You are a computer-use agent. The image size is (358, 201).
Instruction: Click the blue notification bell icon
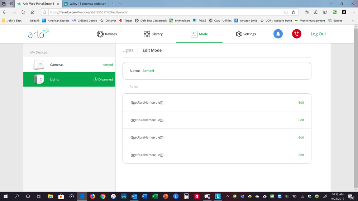coord(278,34)
